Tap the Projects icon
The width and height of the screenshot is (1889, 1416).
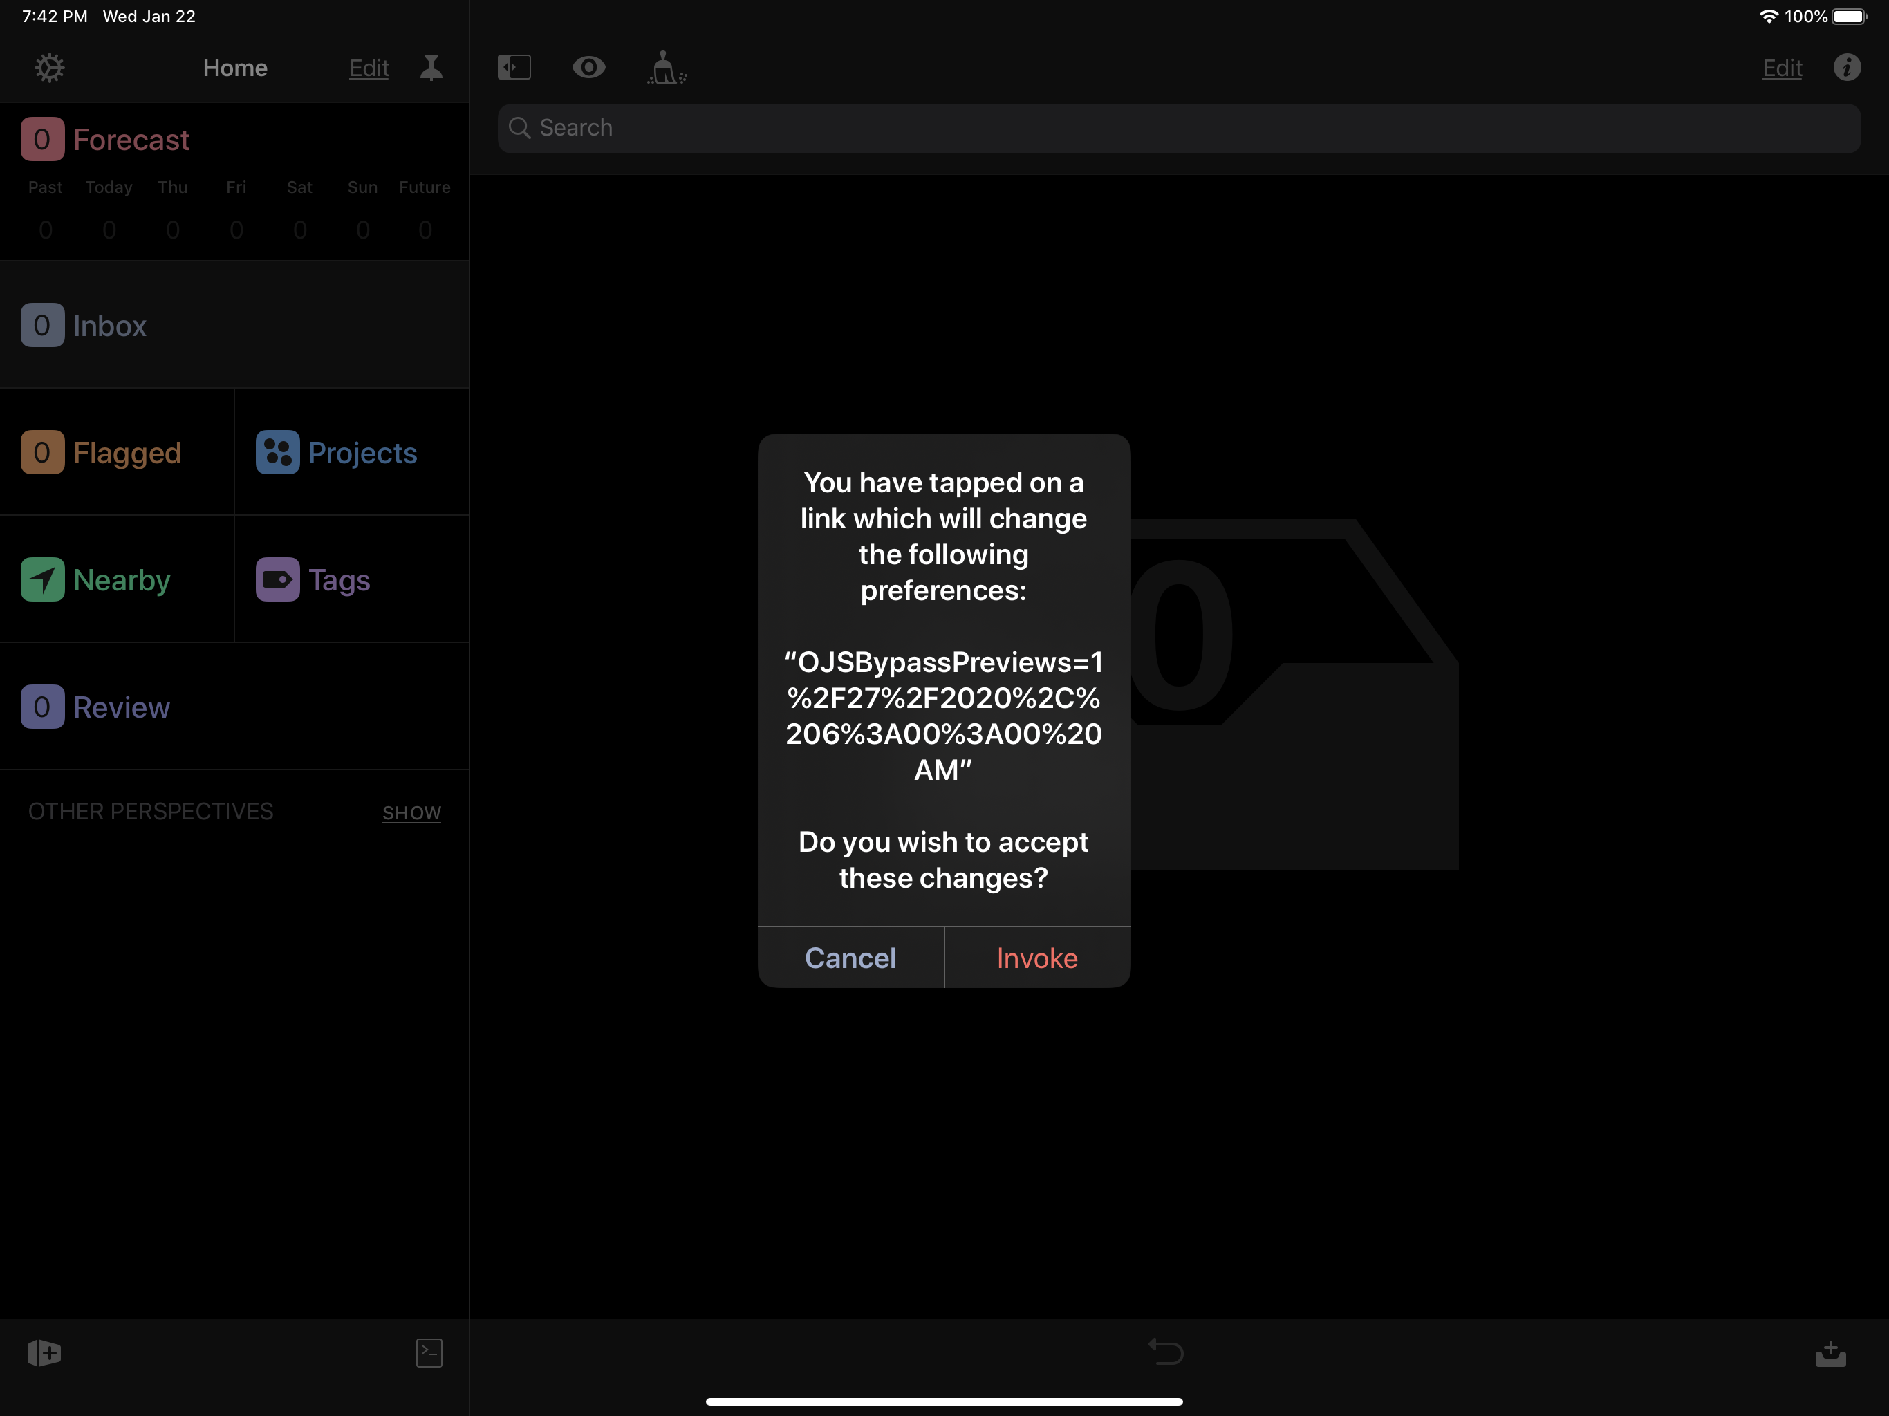(277, 451)
